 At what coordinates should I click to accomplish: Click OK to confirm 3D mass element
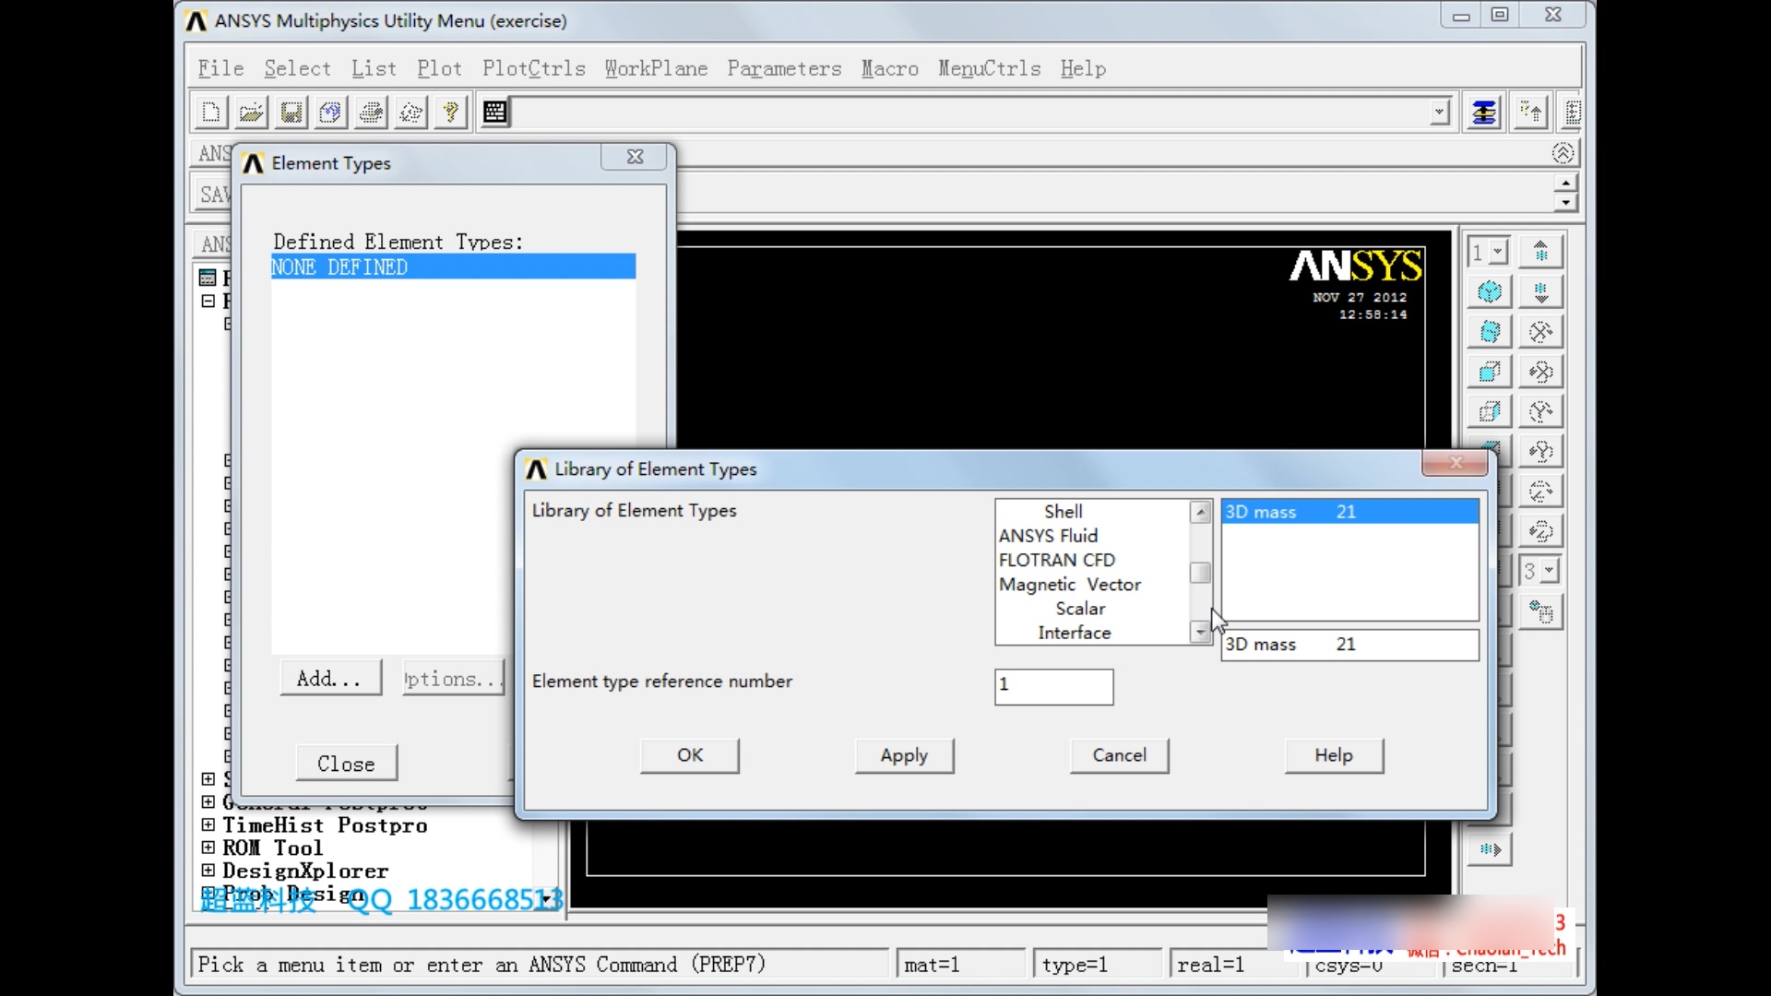690,755
